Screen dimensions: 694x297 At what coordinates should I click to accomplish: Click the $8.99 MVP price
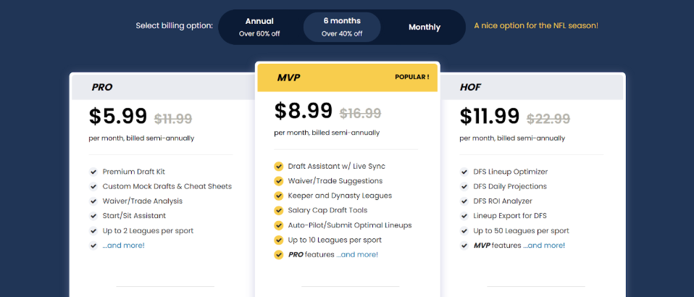click(304, 111)
